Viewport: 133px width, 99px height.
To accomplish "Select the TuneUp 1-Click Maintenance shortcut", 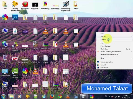I will click(x=5, y=87).
